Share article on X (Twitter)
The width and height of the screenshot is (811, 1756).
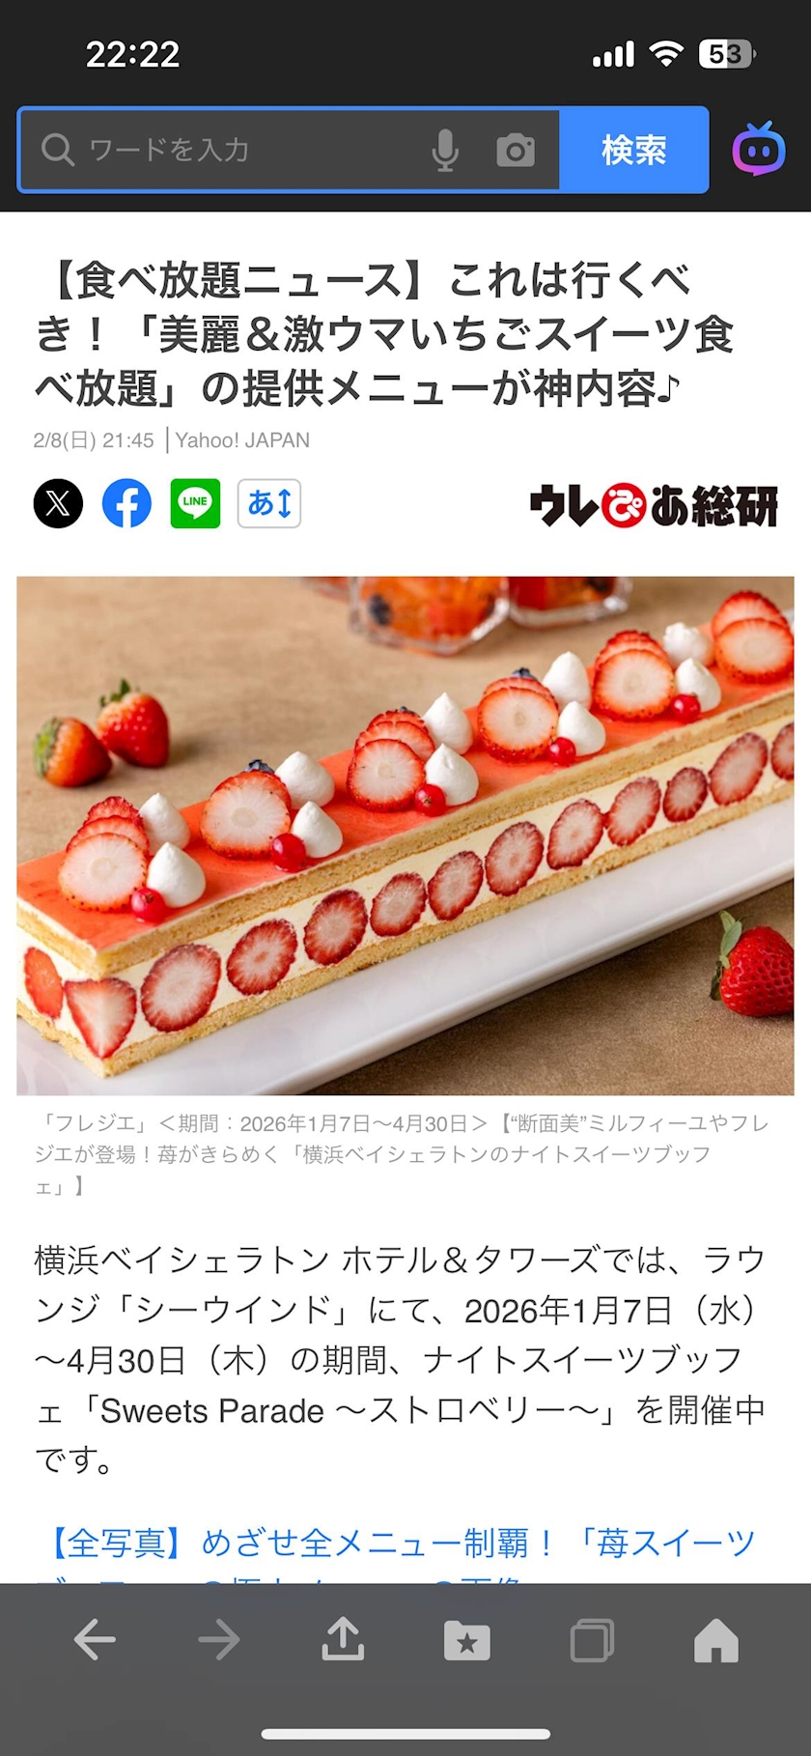pyautogui.click(x=58, y=503)
